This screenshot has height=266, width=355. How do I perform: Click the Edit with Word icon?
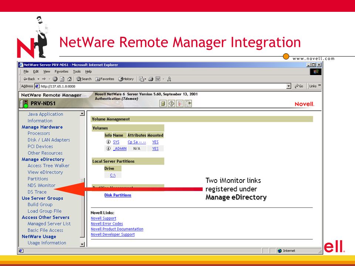coord(158,79)
